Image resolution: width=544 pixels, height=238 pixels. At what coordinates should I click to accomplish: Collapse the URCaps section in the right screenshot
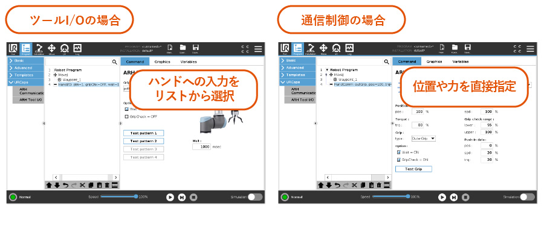(x=297, y=82)
